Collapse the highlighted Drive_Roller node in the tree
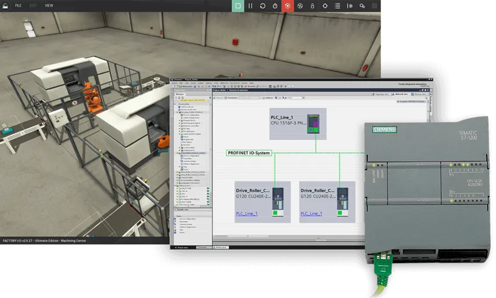 [x=177, y=153]
